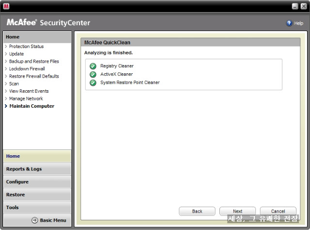Open Backup and Restore Files

pos(34,62)
